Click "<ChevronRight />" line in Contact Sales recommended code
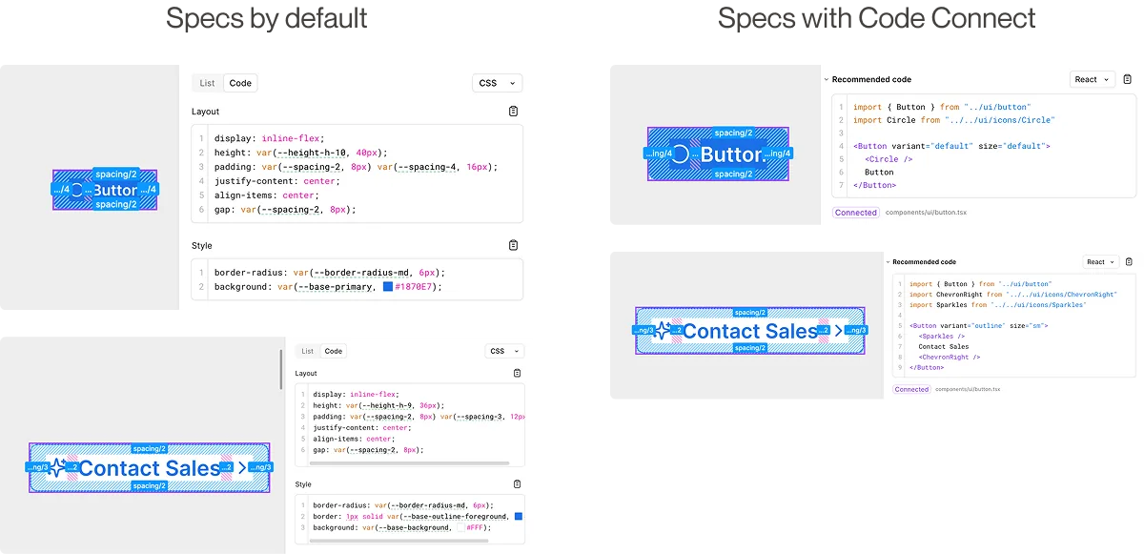Screen dimensions: 1144x554 (950, 357)
